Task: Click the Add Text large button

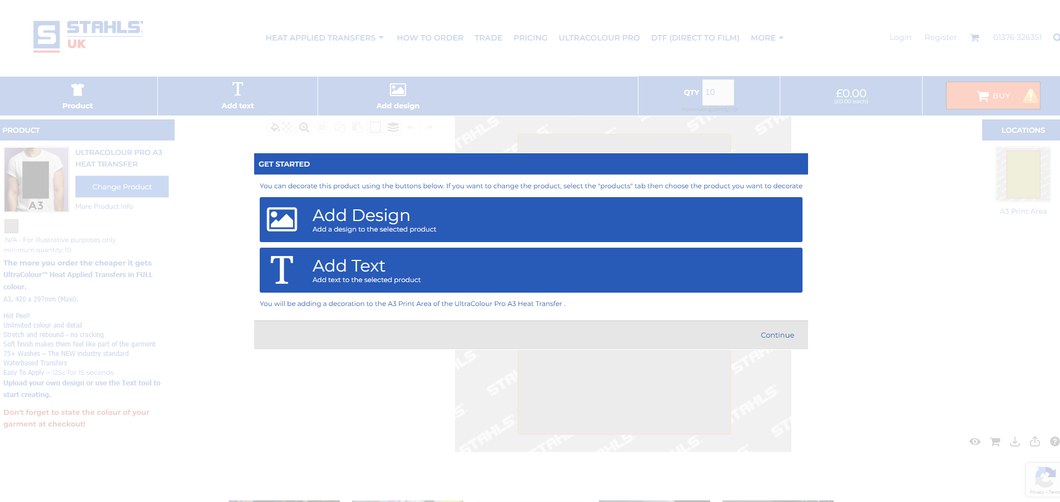Action: pos(531,270)
